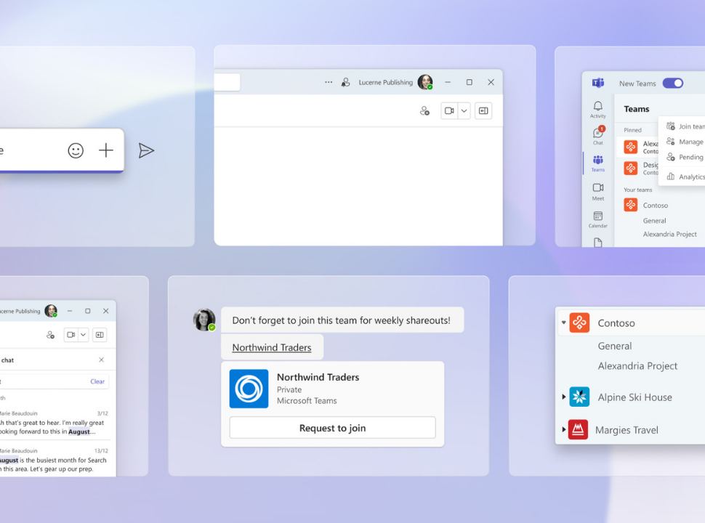The height and width of the screenshot is (523, 705).
Task: Select the Alpine Ski House team name
Action: click(x=634, y=397)
